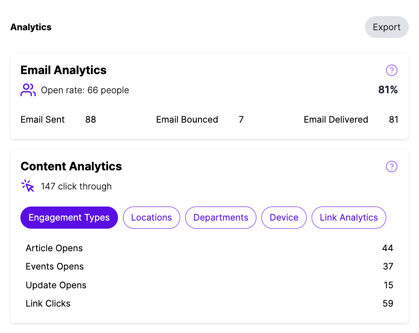Click the "Article Opens" row label
The image size is (419, 333).
(x=54, y=248)
